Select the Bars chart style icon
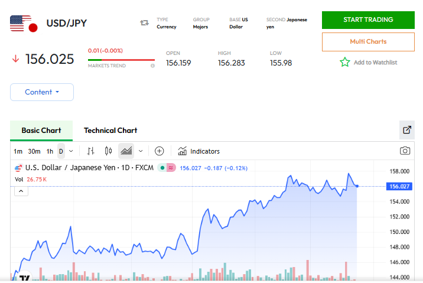423x283 pixels. [90, 151]
